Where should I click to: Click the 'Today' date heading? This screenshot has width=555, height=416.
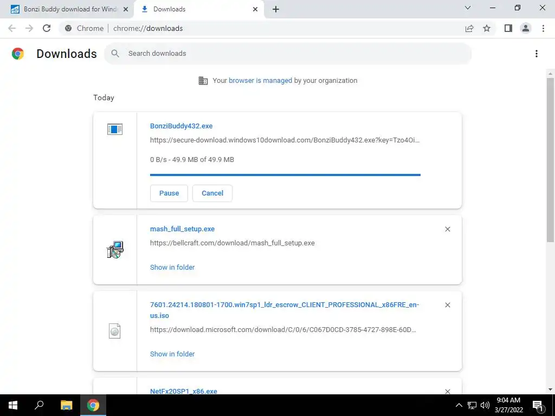pos(104,97)
